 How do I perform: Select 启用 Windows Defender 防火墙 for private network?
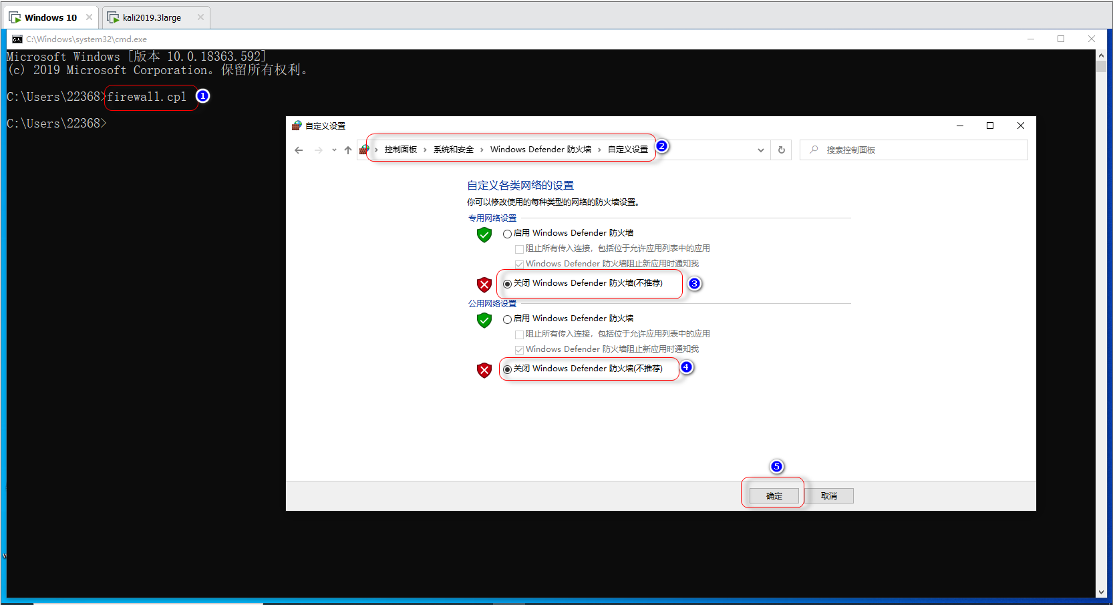tap(507, 233)
